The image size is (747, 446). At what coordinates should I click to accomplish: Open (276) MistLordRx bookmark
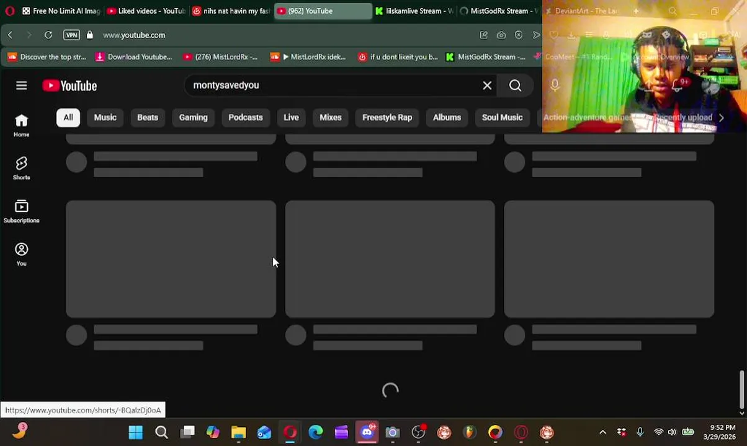click(x=220, y=57)
